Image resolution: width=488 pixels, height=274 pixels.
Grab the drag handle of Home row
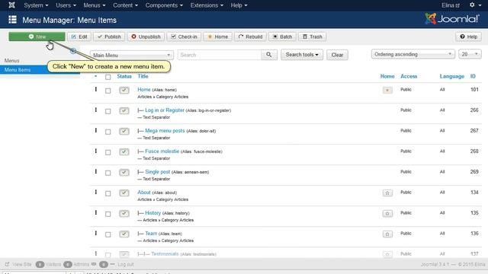(96, 90)
